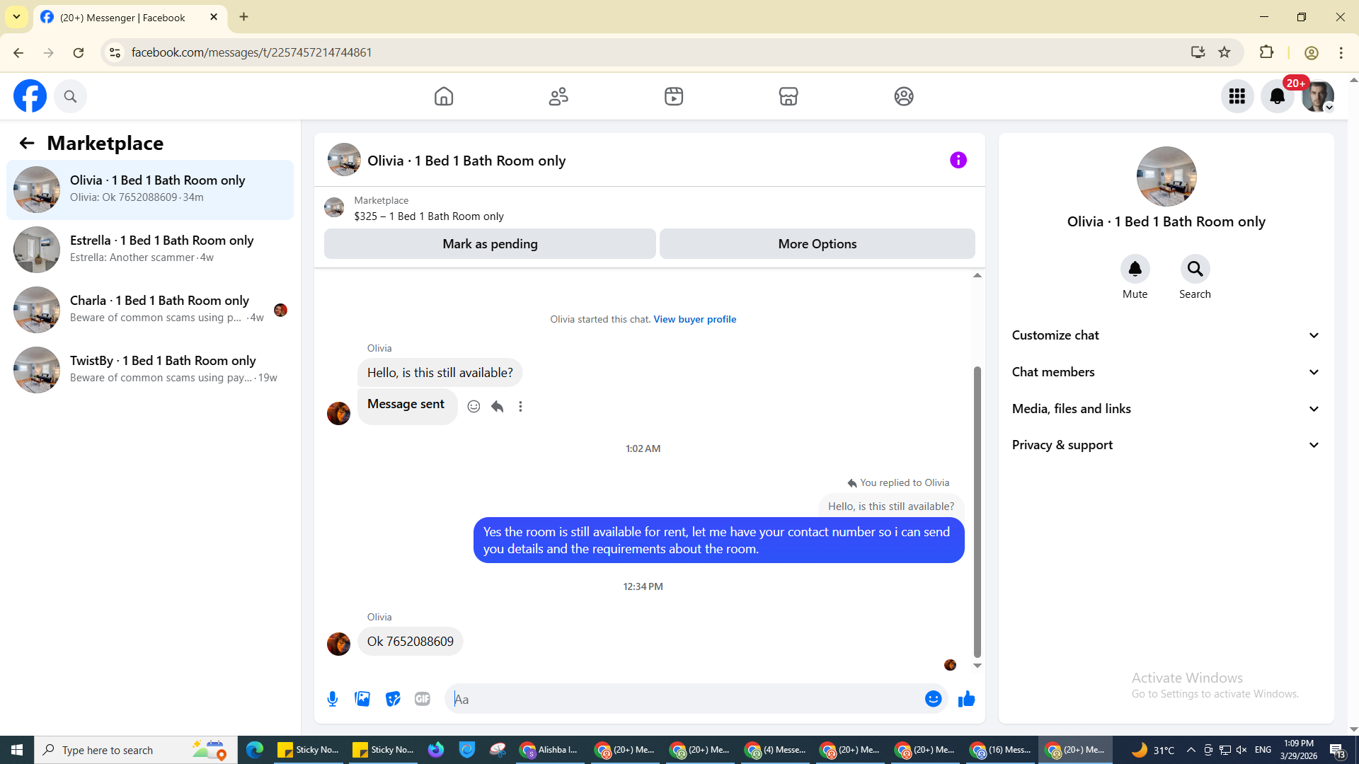This screenshot has height=764, width=1359.
Task: Open the Reels video icon
Action: (x=674, y=96)
